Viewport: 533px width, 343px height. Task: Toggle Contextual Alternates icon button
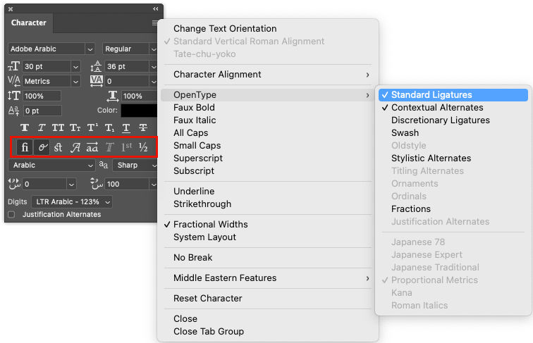point(42,147)
